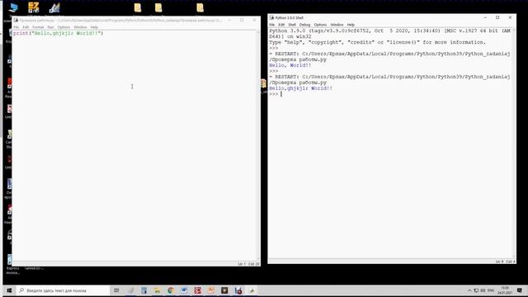Click the orange taskbar application icon

tap(211, 290)
